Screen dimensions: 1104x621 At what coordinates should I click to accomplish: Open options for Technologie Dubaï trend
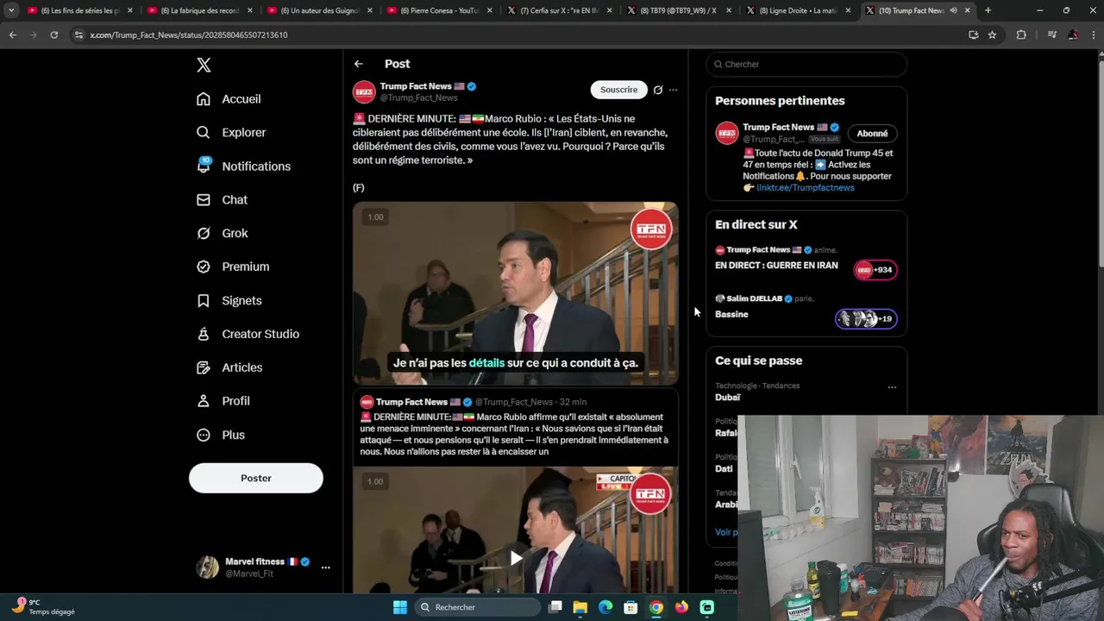coord(892,387)
